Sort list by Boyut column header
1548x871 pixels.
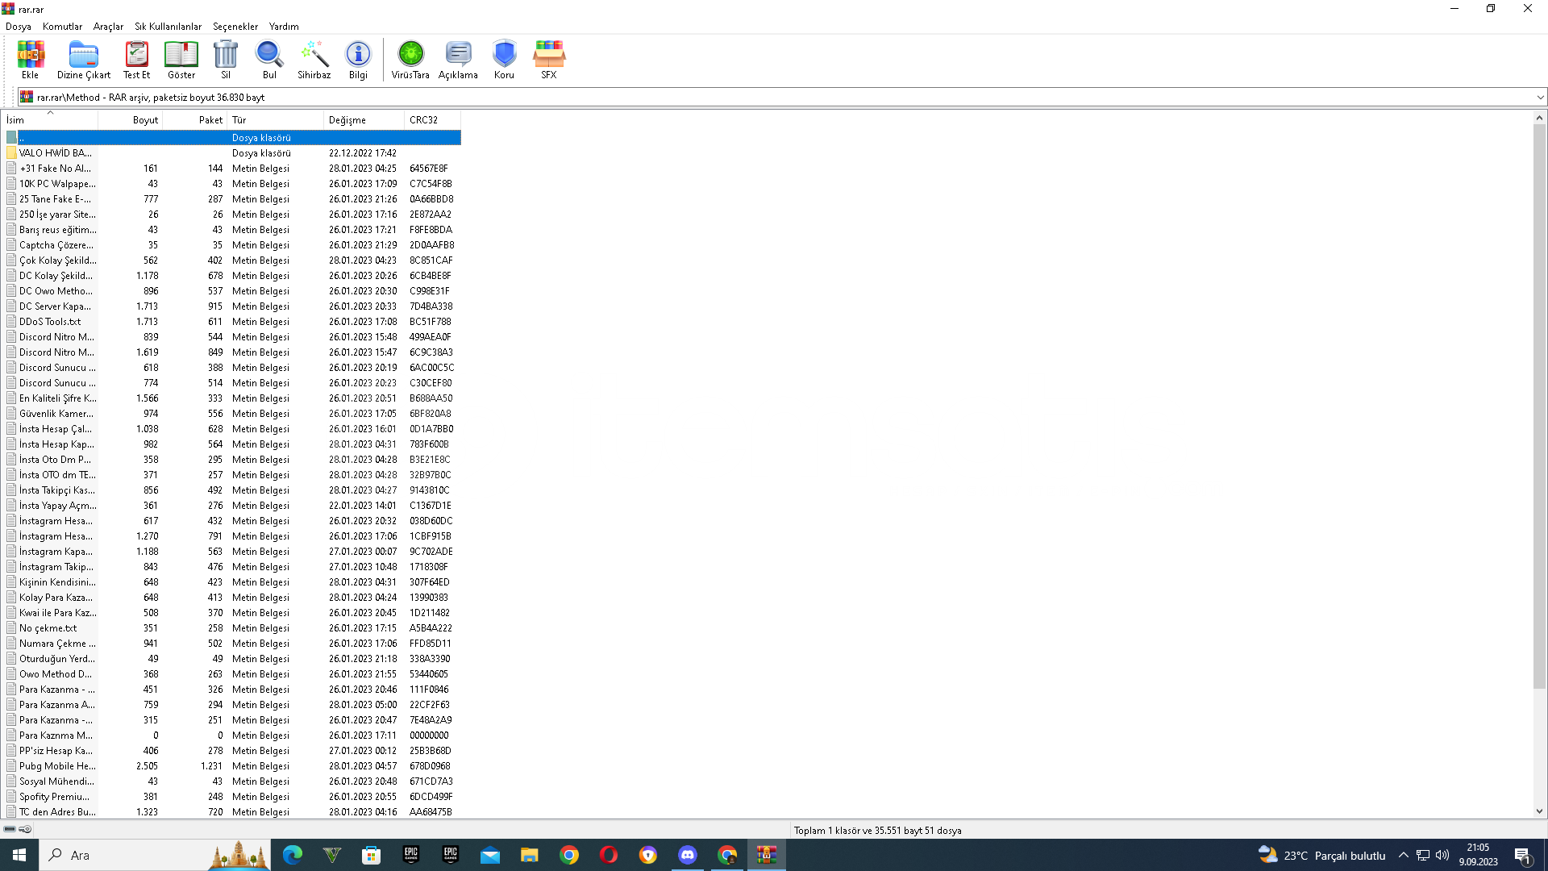coord(131,119)
